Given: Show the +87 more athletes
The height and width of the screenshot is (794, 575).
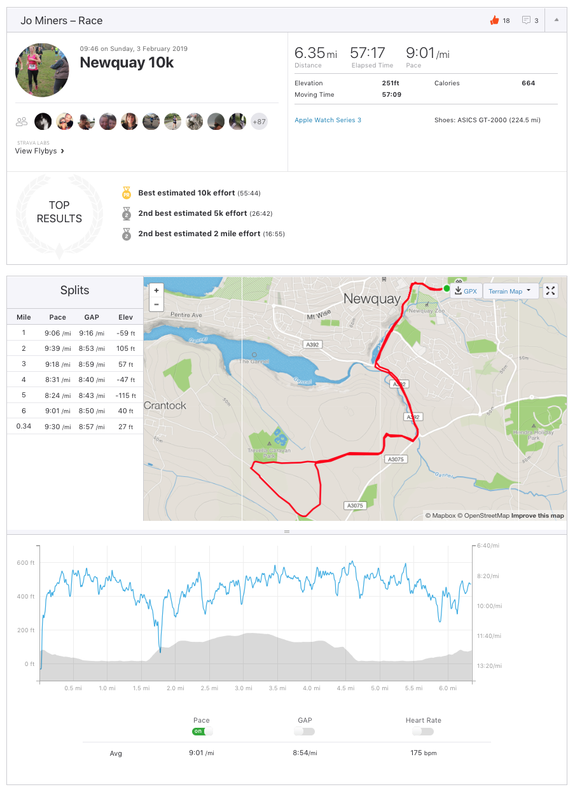Looking at the screenshot, I should (x=259, y=121).
